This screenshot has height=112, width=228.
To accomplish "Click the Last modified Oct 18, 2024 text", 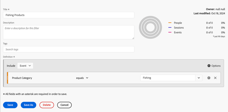I will pyautogui.click(x=209, y=13).
